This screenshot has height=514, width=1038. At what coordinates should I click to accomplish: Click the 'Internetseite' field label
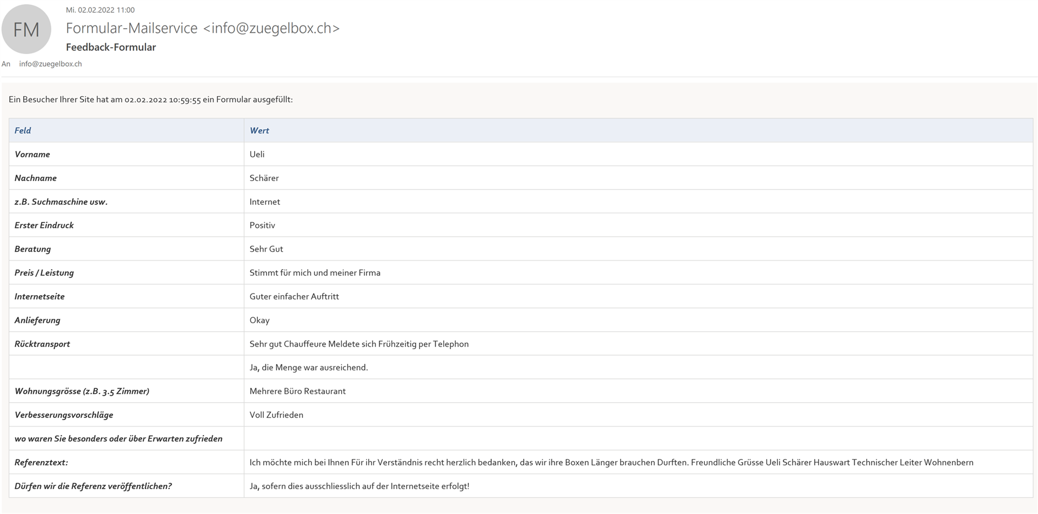(39, 297)
